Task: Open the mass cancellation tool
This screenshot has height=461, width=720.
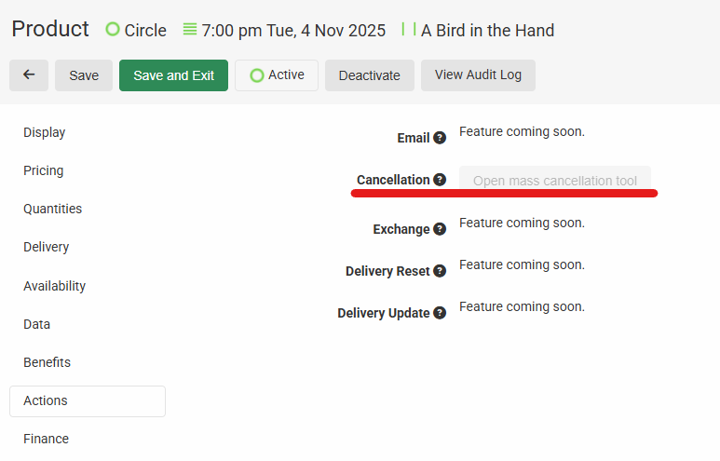Action: [555, 181]
